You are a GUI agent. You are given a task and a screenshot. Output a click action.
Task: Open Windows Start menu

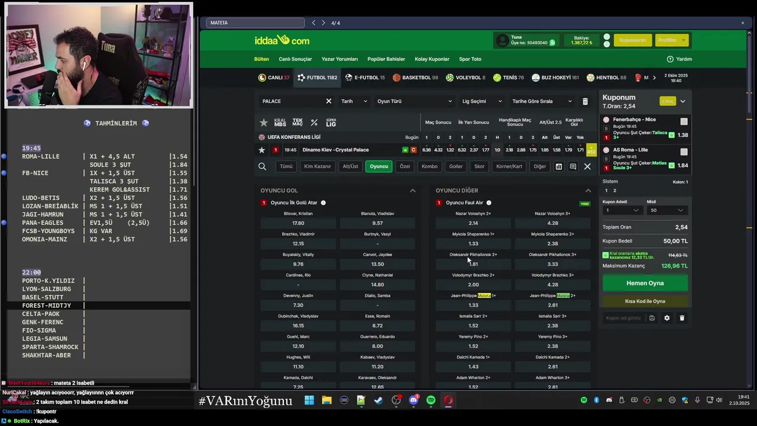pyautogui.click(x=309, y=401)
